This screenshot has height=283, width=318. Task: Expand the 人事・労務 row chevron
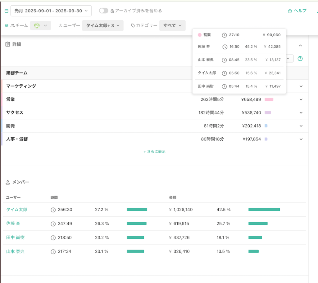point(301,139)
